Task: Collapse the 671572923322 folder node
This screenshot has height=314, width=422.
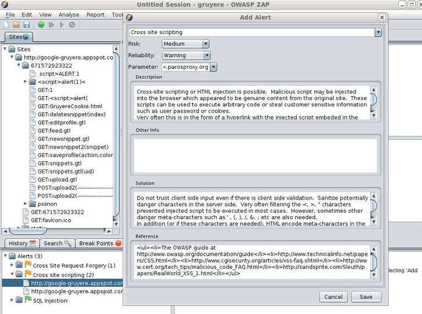Action: [19, 65]
